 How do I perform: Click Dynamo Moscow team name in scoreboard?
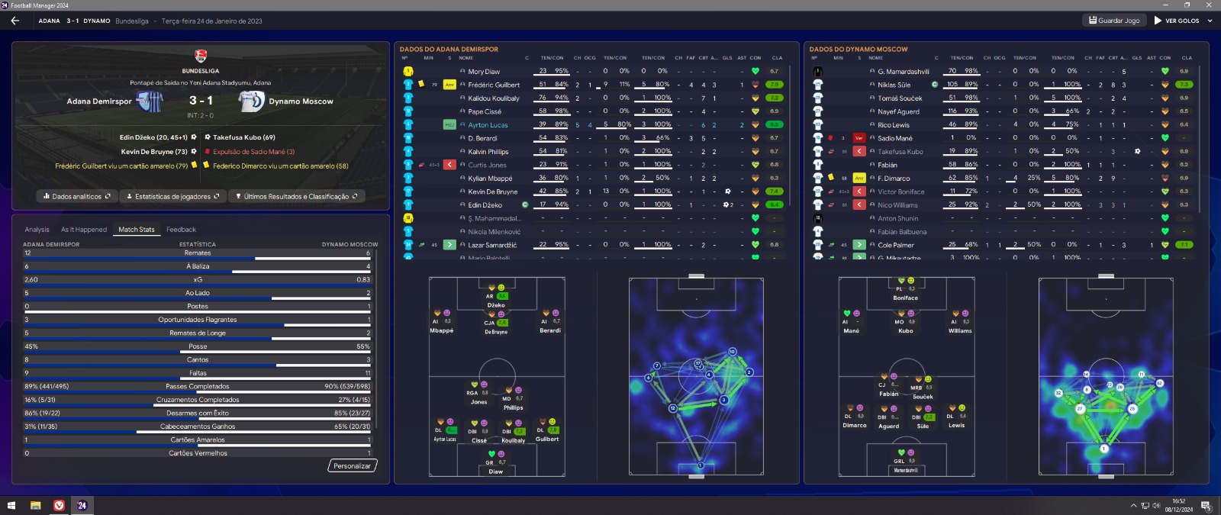click(x=301, y=101)
